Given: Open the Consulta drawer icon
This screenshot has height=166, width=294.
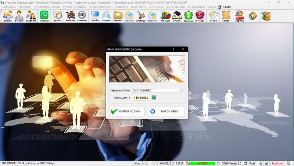Looking at the screenshot, I should click(x=118, y=16).
